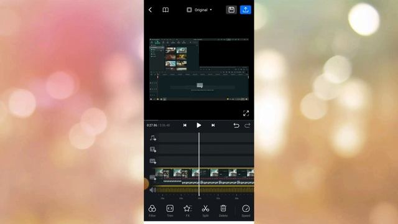
Task: Add a picture-in-picture overlay track
Action: coord(153,161)
